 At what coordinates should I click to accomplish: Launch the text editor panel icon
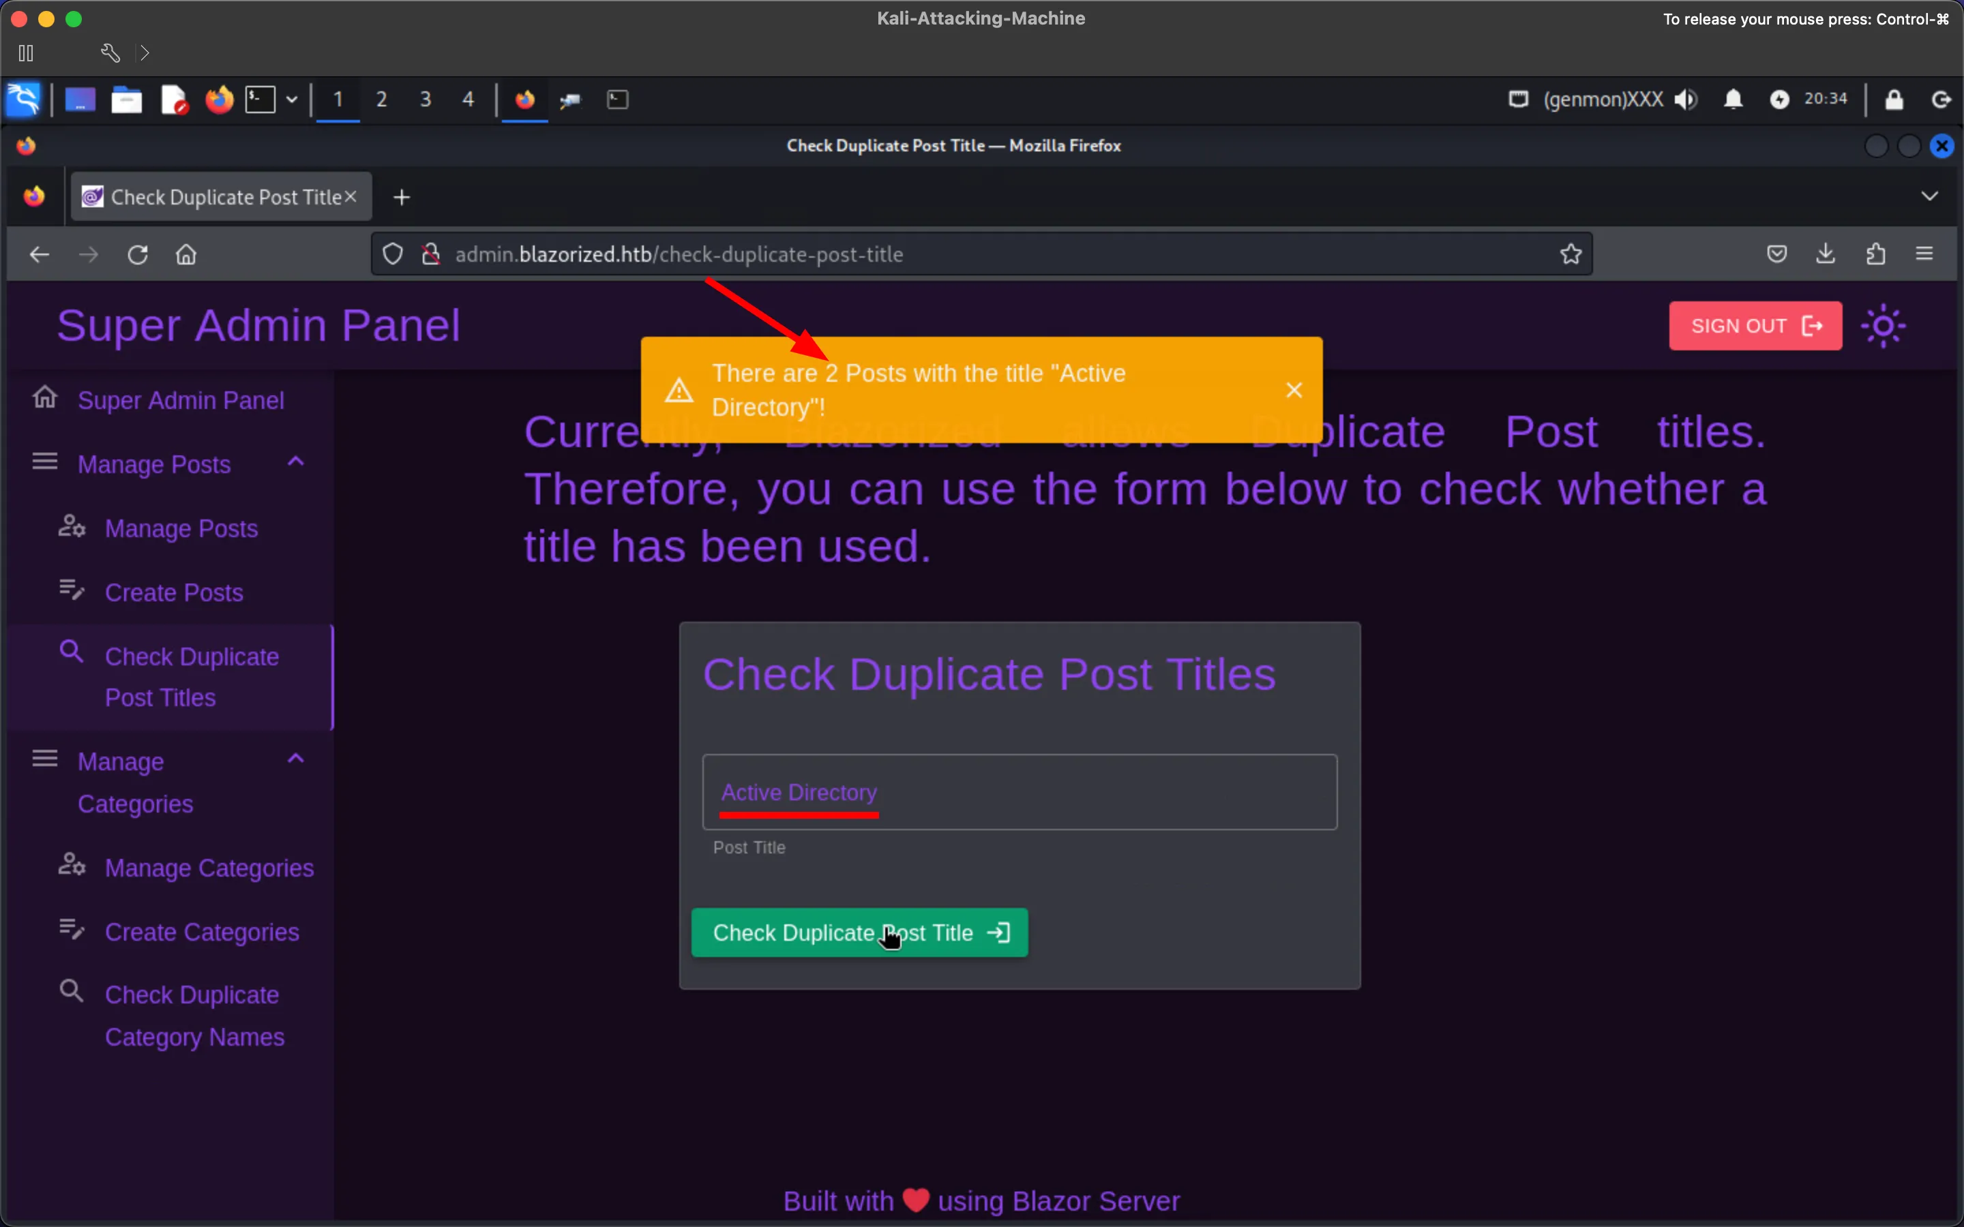174,100
